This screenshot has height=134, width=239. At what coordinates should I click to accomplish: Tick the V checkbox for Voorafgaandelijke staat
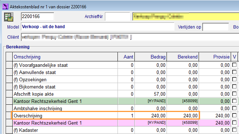click(x=234, y=65)
